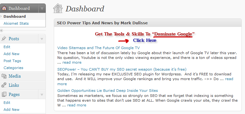Screen dimensions: 245x114
Task: Toggle the Pages menu section arrow
Action: [x=42, y=95]
